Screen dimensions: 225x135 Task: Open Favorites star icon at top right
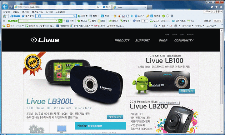point(216,7)
